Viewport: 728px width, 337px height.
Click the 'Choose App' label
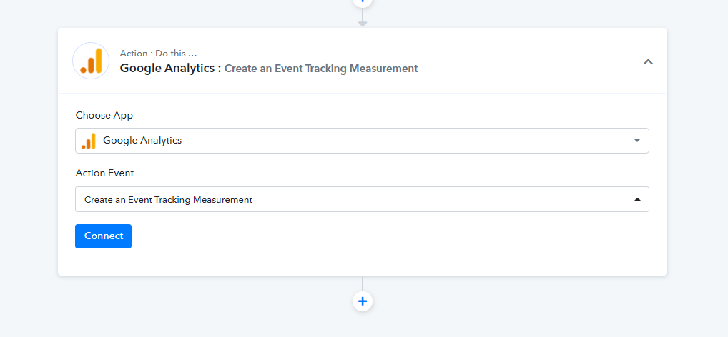pyautogui.click(x=104, y=115)
